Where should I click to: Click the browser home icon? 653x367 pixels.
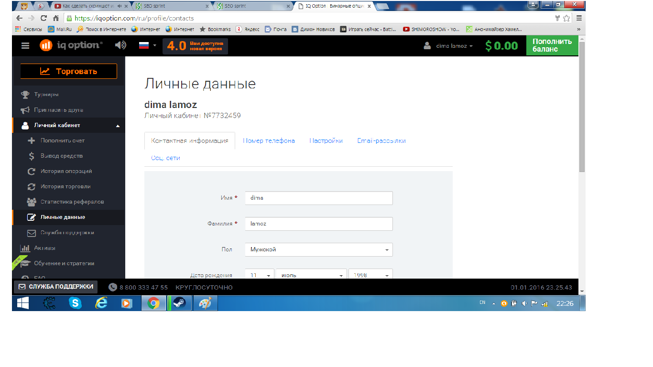click(55, 18)
